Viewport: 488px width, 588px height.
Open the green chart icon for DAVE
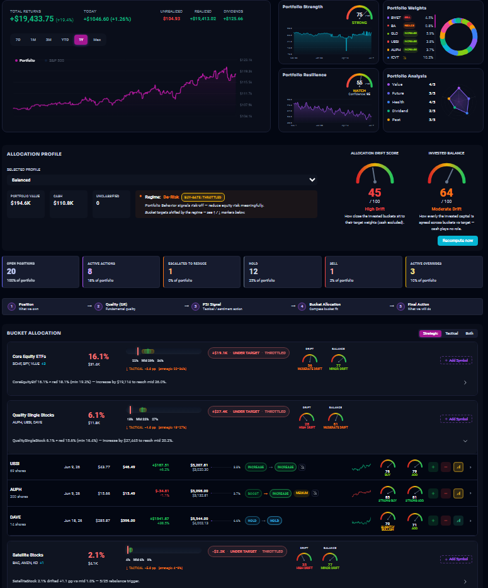click(x=458, y=521)
